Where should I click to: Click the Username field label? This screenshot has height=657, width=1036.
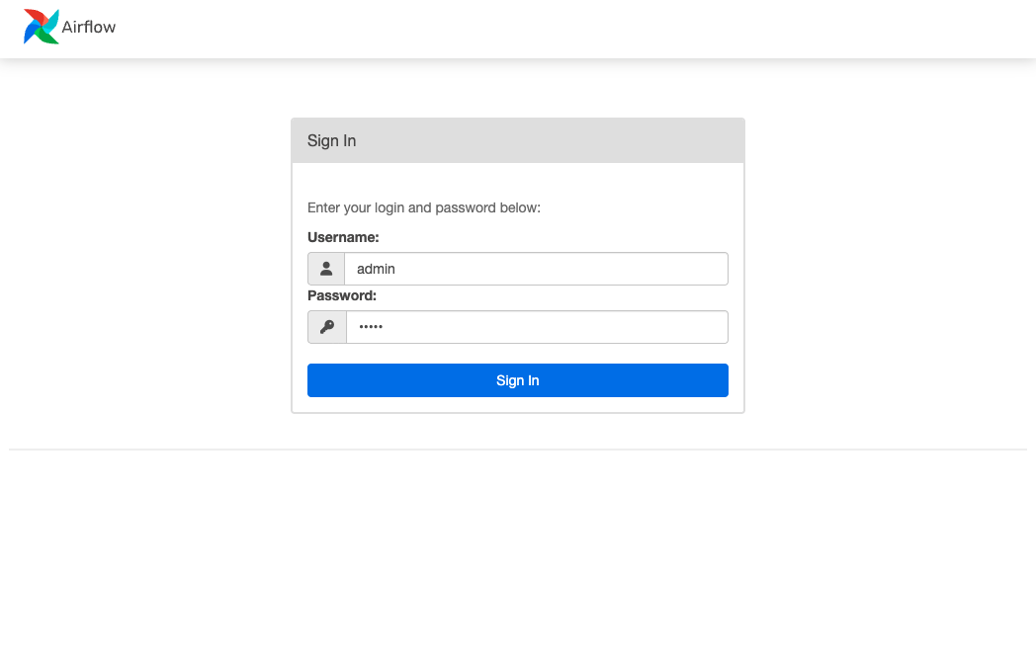click(343, 237)
